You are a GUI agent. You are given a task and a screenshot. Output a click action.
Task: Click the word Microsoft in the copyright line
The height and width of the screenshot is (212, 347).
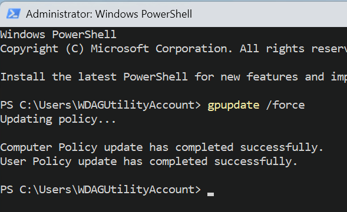(x=120, y=49)
